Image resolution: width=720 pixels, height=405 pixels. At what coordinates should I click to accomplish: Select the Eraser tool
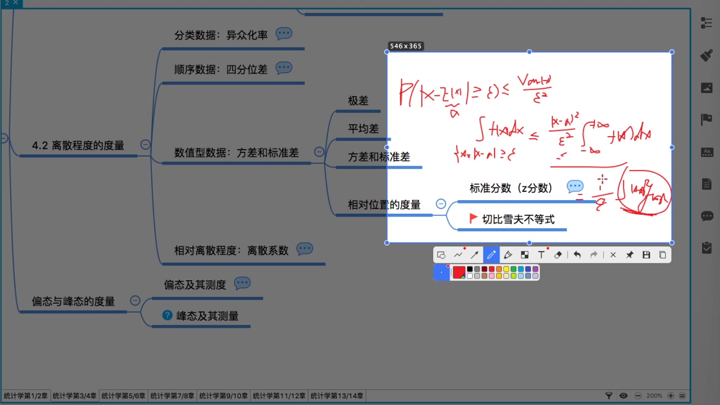(557, 255)
